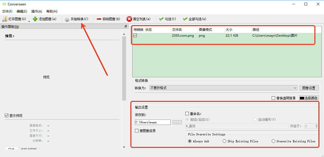
Task: Click the red minus 移除图像 icon
Action: click(x=99, y=19)
